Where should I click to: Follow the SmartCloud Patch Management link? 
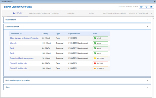click(x=22, y=58)
